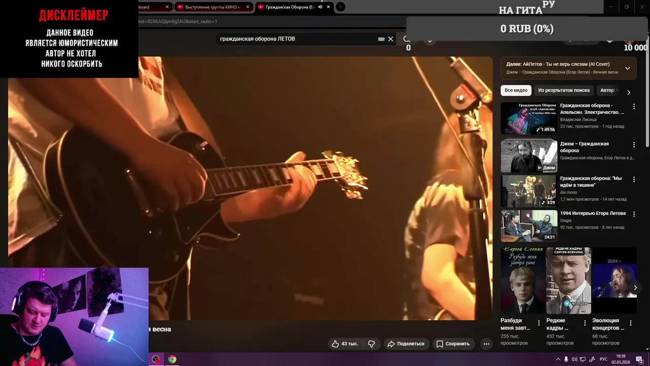Click the OBS icon in the taskbar
The width and height of the screenshot is (650, 366).
[156, 359]
